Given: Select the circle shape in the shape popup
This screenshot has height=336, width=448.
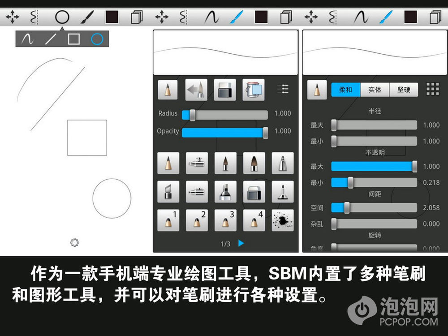Looking at the screenshot, I should tap(97, 39).
